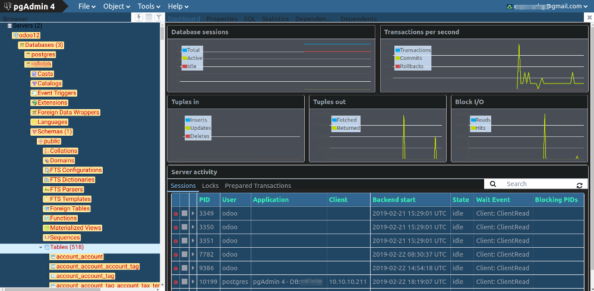
Task: Cancel active query for PID 10199
Action: (x=184, y=282)
